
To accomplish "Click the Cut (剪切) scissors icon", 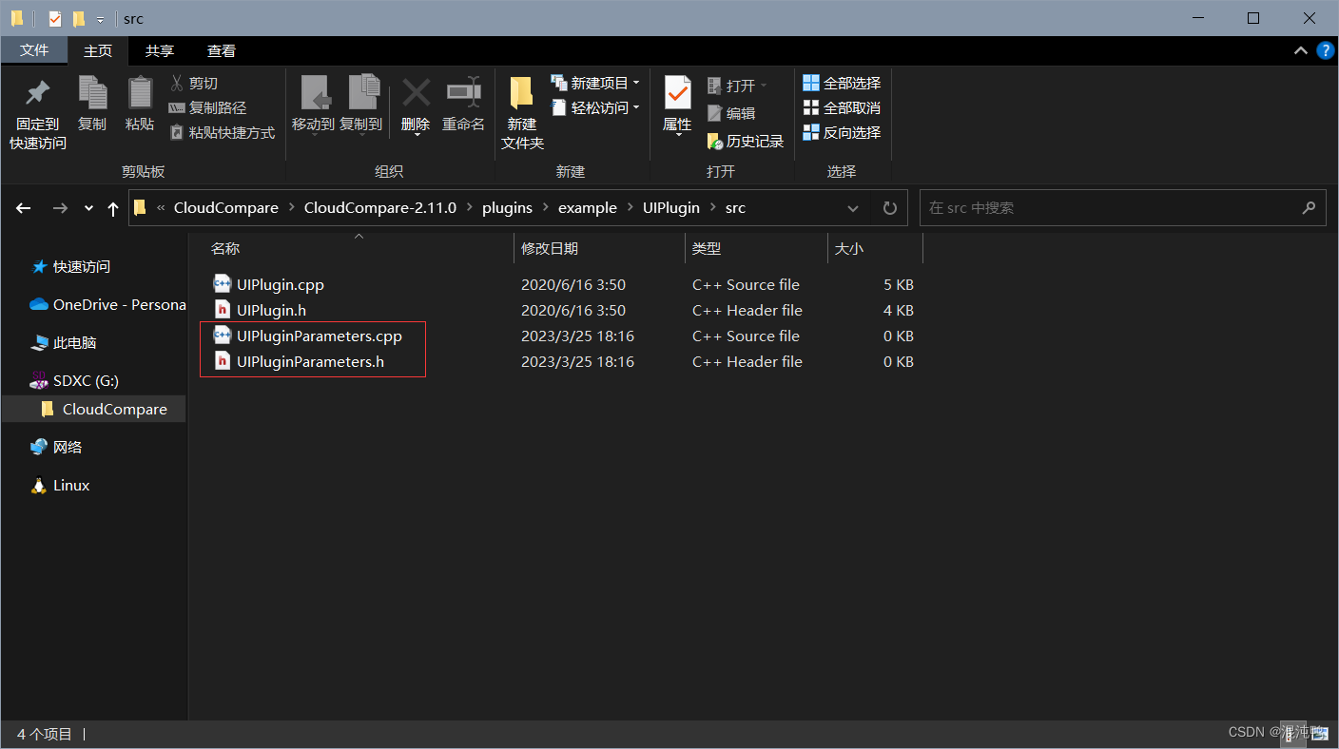I will click(x=177, y=83).
